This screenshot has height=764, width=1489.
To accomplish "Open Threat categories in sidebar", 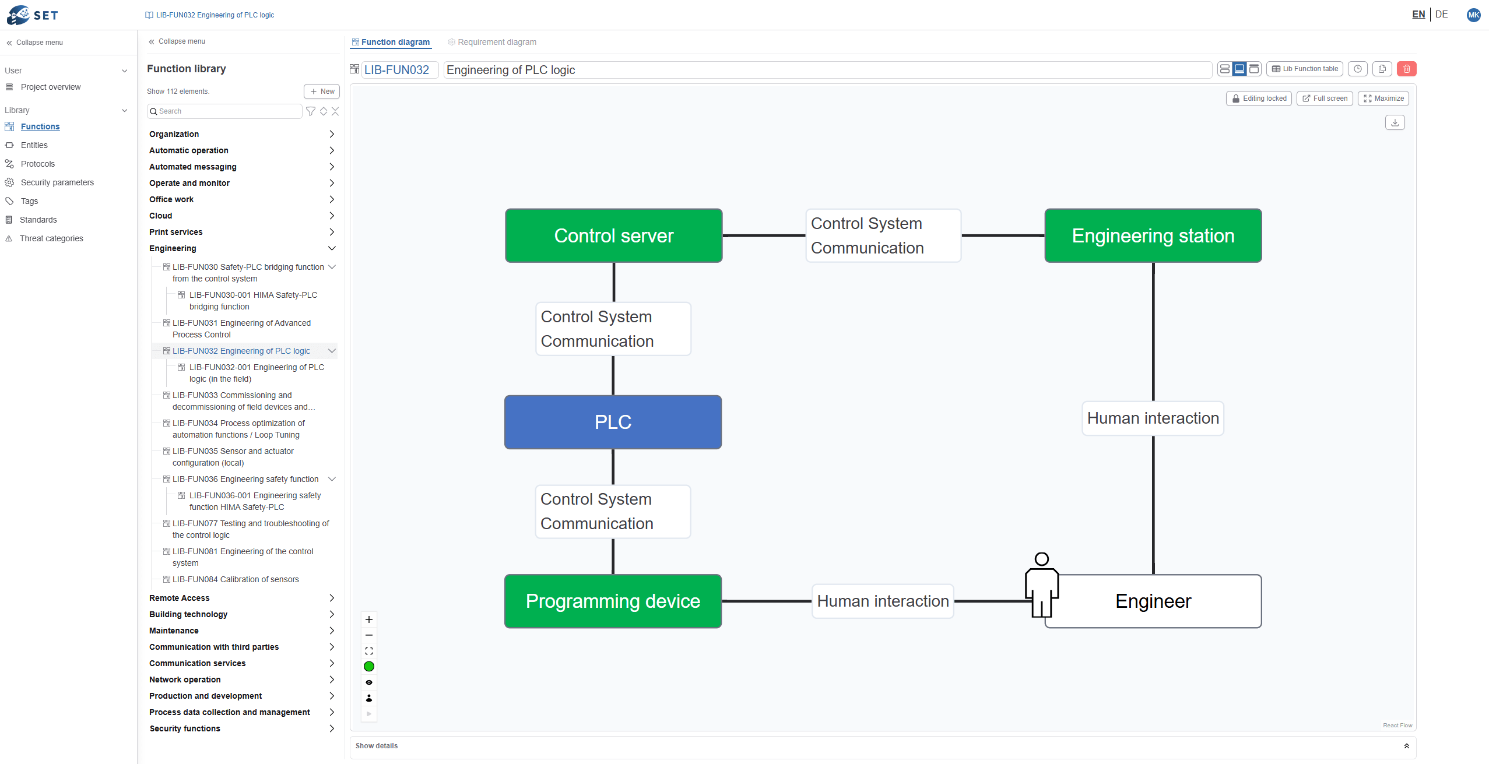I will pos(51,238).
